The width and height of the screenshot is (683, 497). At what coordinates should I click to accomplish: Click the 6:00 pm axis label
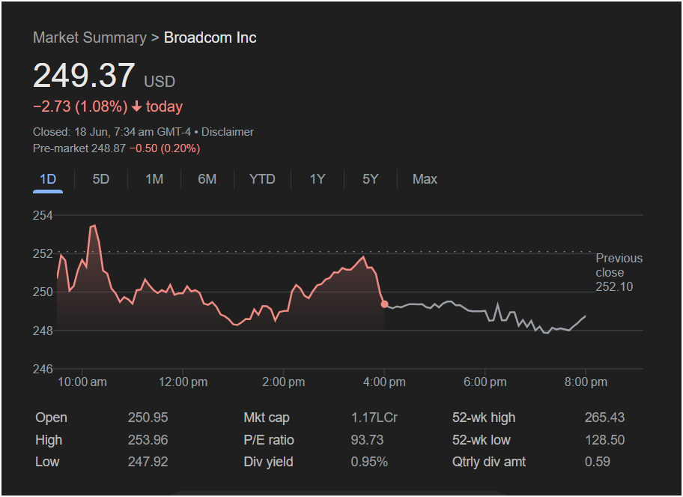485,382
